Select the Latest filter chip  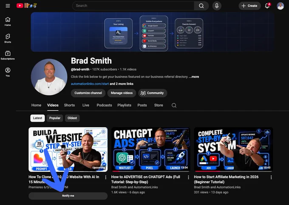coord(37,118)
